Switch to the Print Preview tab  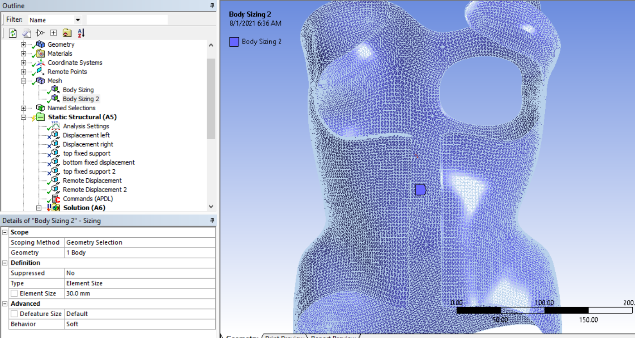click(x=284, y=336)
